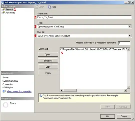The height and width of the screenshot is (121, 135).
Task: Click the process exit code field
Action: 124,43
